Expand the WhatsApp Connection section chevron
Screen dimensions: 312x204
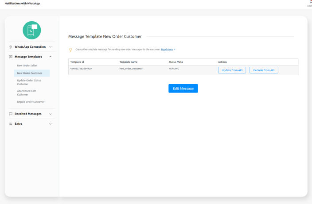pyautogui.click(x=50, y=47)
